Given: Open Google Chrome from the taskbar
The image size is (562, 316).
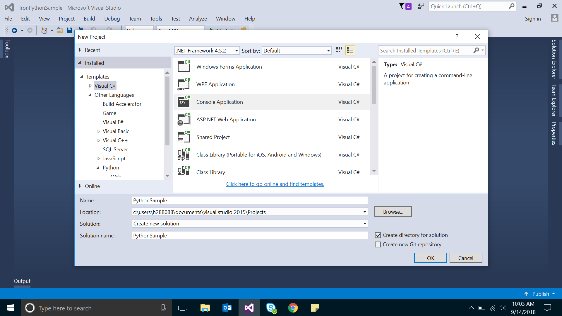Looking at the screenshot, I should coord(293,308).
